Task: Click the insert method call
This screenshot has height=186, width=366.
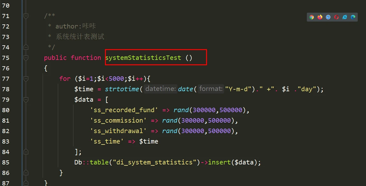Action: coord(219,162)
